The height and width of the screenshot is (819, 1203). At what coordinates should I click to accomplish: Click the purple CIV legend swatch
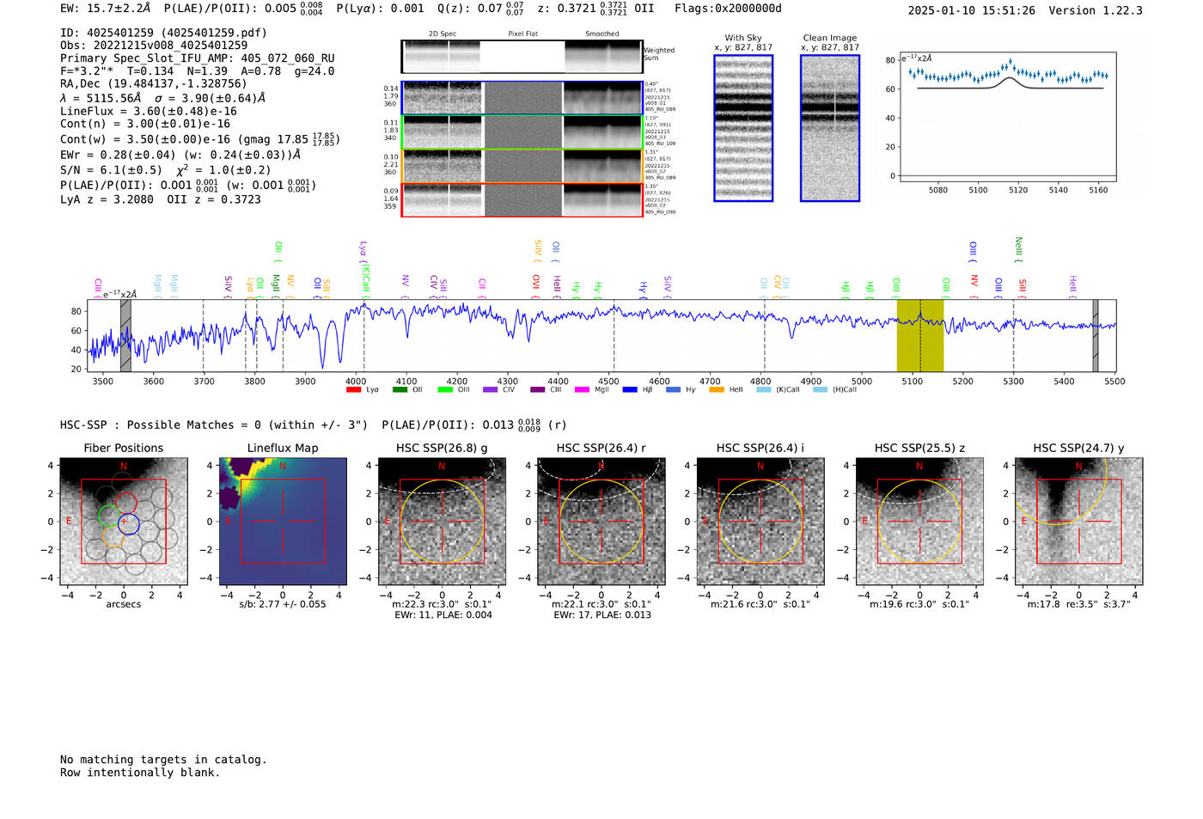(491, 389)
